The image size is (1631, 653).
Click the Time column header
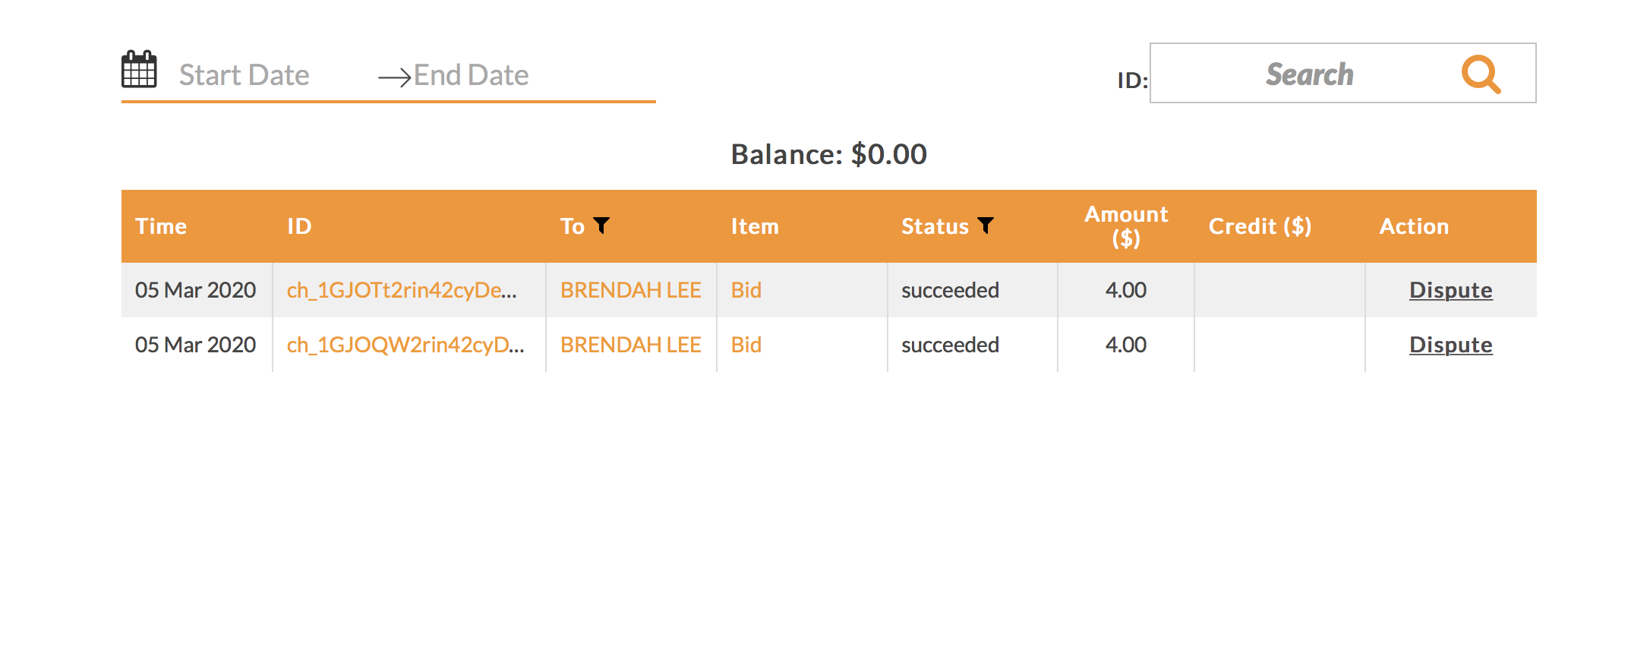pos(161,226)
